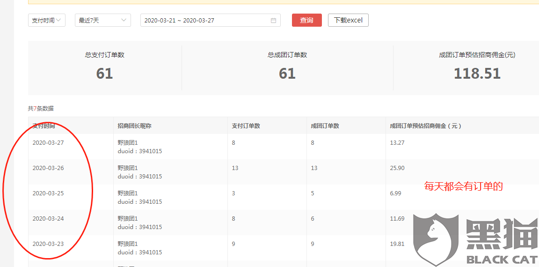This screenshot has height=267, width=539.
Task: Download data with 下载excel button
Action: [348, 20]
